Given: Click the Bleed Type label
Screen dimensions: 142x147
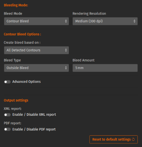Looking at the screenshot, I should point(12,60).
